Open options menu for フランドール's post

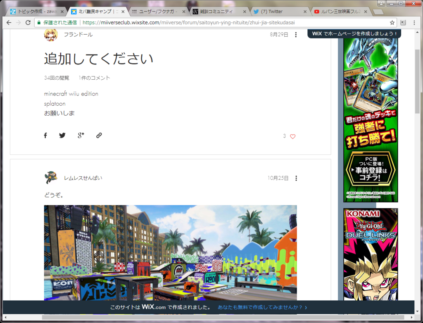pyautogui.click(x=296, y=35)
